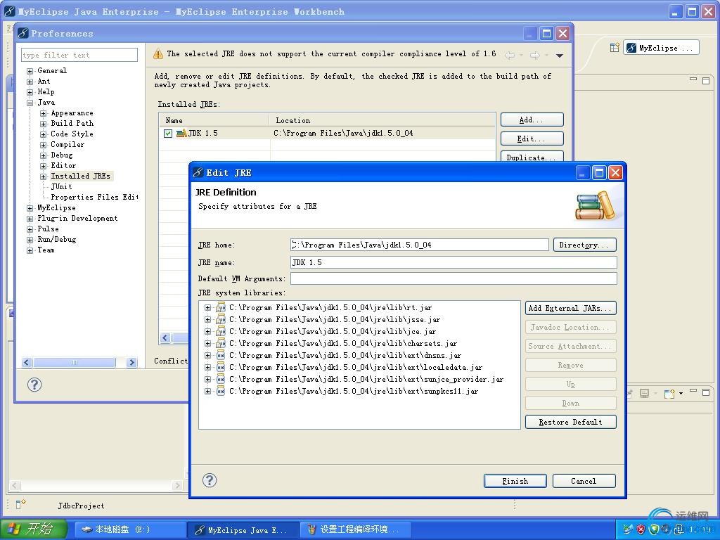Image resolution: width=720 pixels, height=540 pixels.
Task: Cancel the Edit JRE dialog
Action: (584, 481)
